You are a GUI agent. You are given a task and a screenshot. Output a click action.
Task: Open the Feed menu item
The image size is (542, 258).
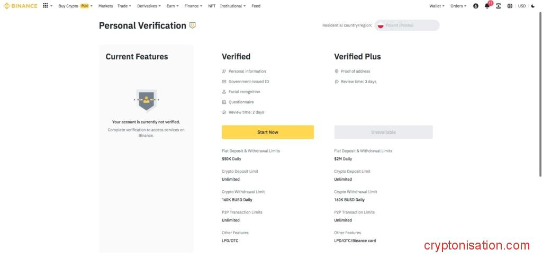256,6
